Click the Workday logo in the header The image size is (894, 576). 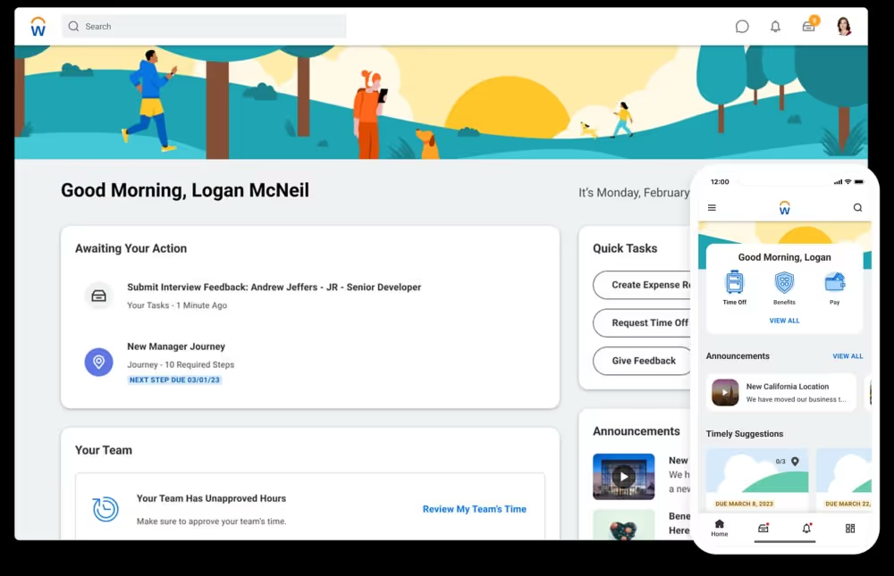pyautogui.click(x=38, y=26)
